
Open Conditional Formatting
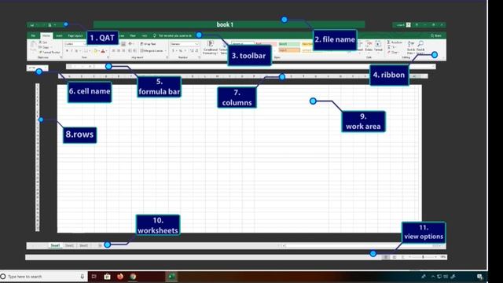point(211,47)
